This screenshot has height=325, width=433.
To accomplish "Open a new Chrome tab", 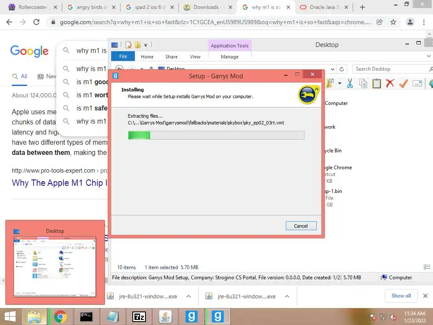I will click(x=362, y=7).
